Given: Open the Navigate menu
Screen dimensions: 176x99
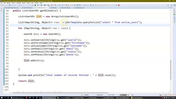Looking at the screenshot, I should 19,3.
